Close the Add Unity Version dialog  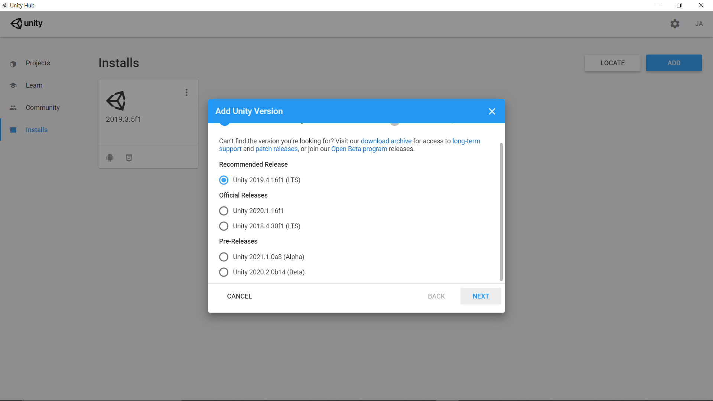[x=492, y=111]
